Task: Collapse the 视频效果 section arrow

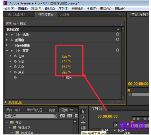Action: click(x=118, y=29)
